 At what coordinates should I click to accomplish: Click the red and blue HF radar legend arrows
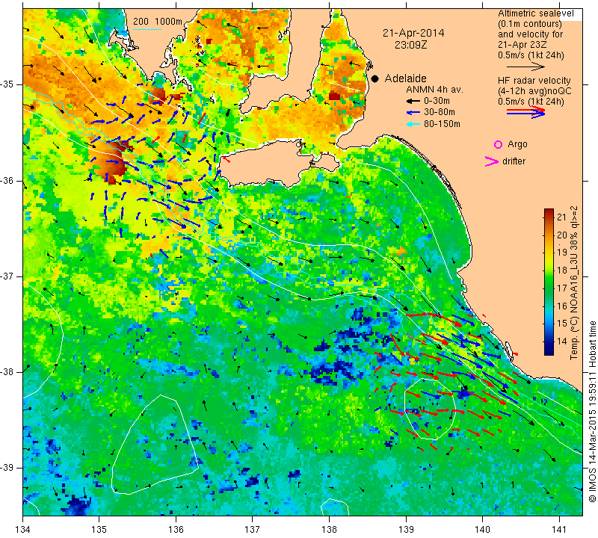[526, 112]
